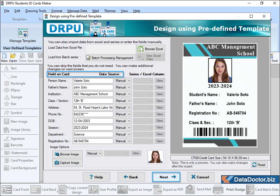Click the Address input field
The height and width of the screenshot is (196, 280).
click(x=93, y=108)
